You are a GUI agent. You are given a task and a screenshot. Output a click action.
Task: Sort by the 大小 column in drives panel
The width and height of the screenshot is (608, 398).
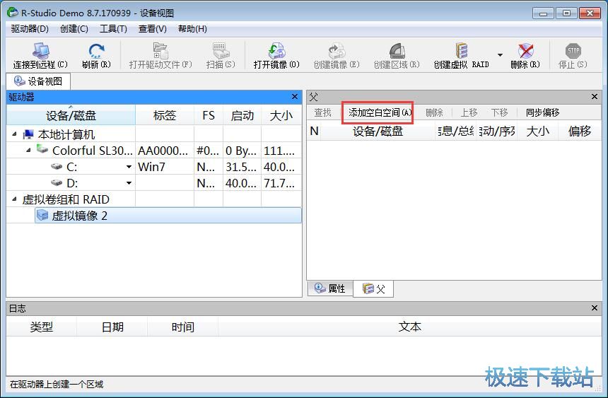(281, 115)
